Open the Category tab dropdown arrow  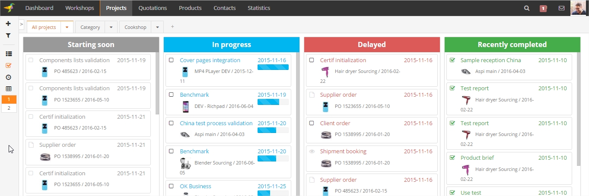[111, 27]
